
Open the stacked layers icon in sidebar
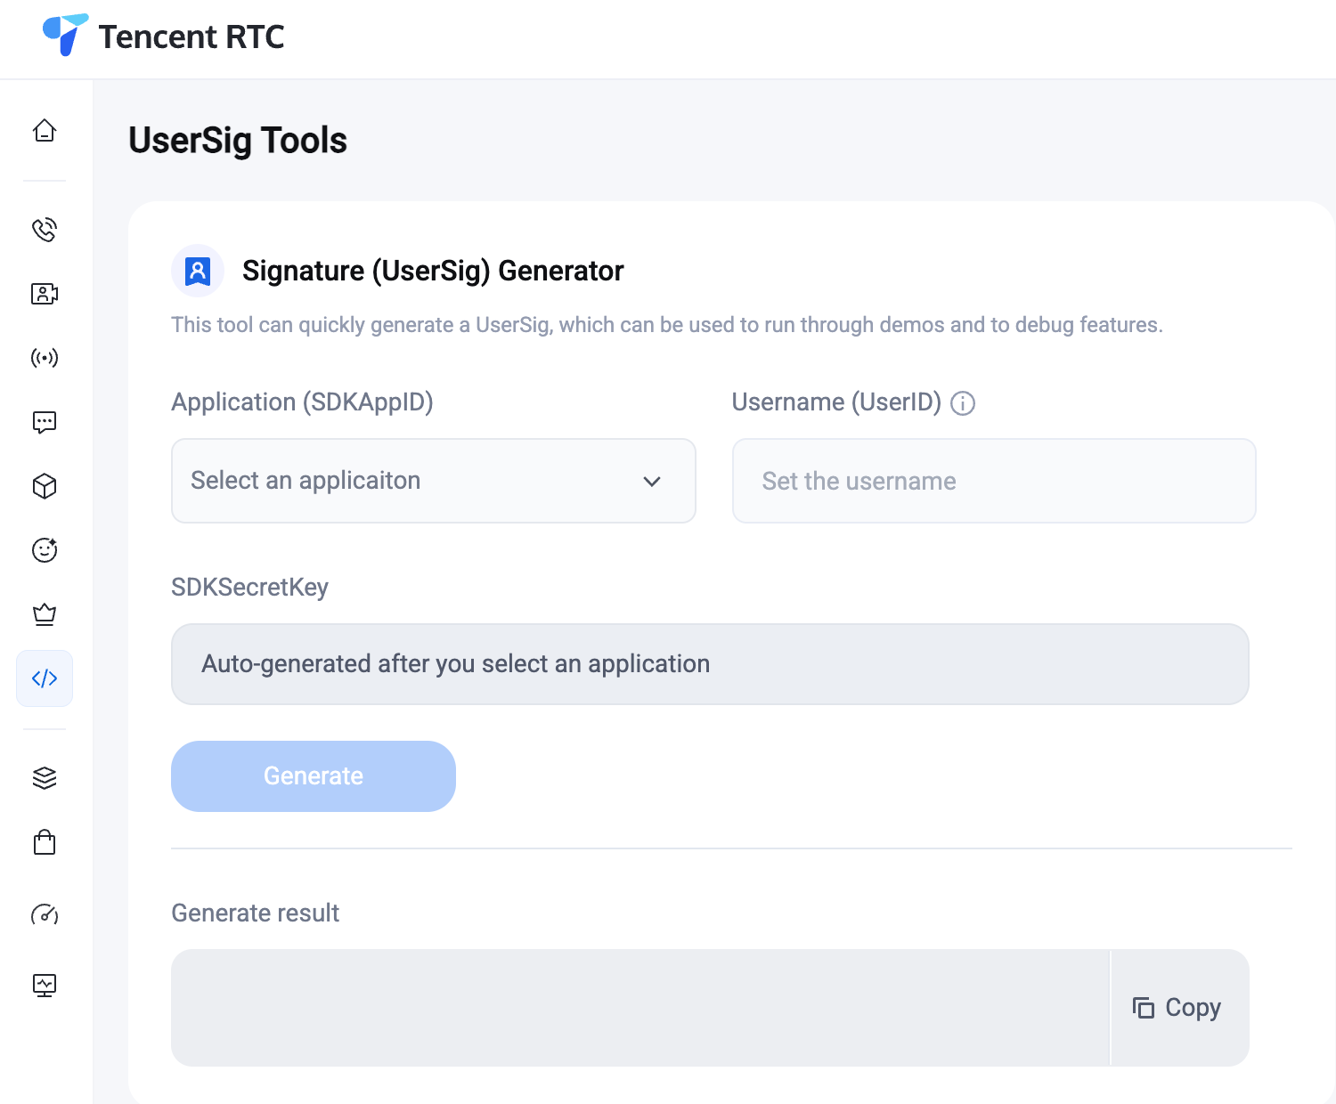(x=45, y=778)
